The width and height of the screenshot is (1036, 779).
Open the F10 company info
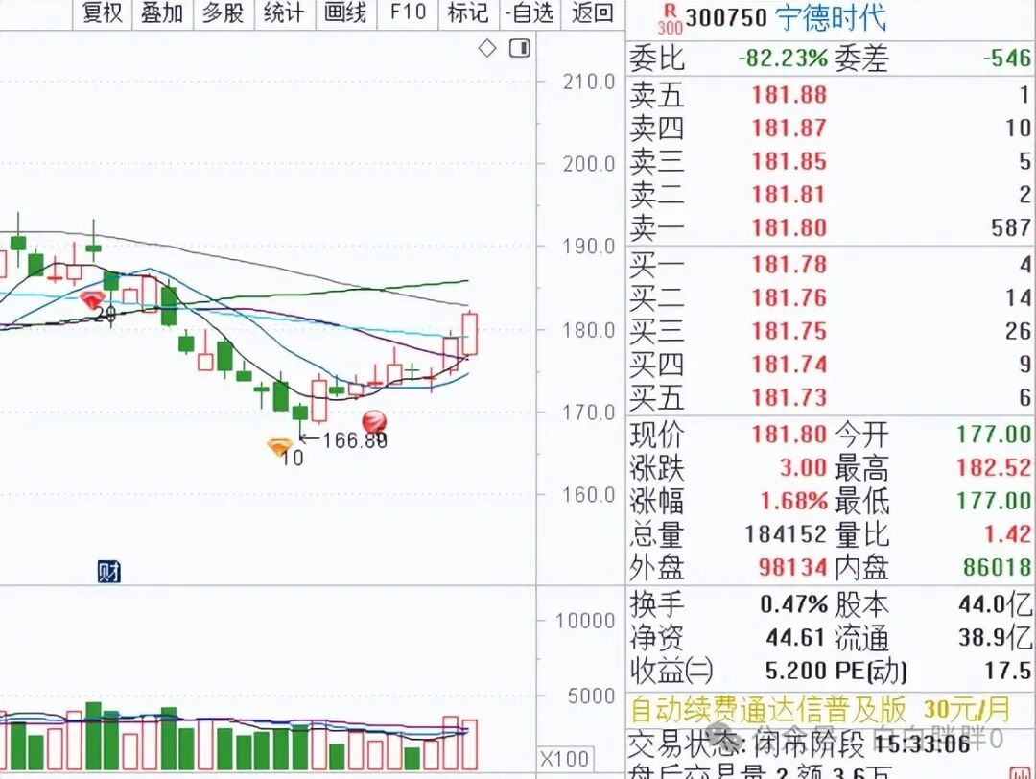click(408, 12)
